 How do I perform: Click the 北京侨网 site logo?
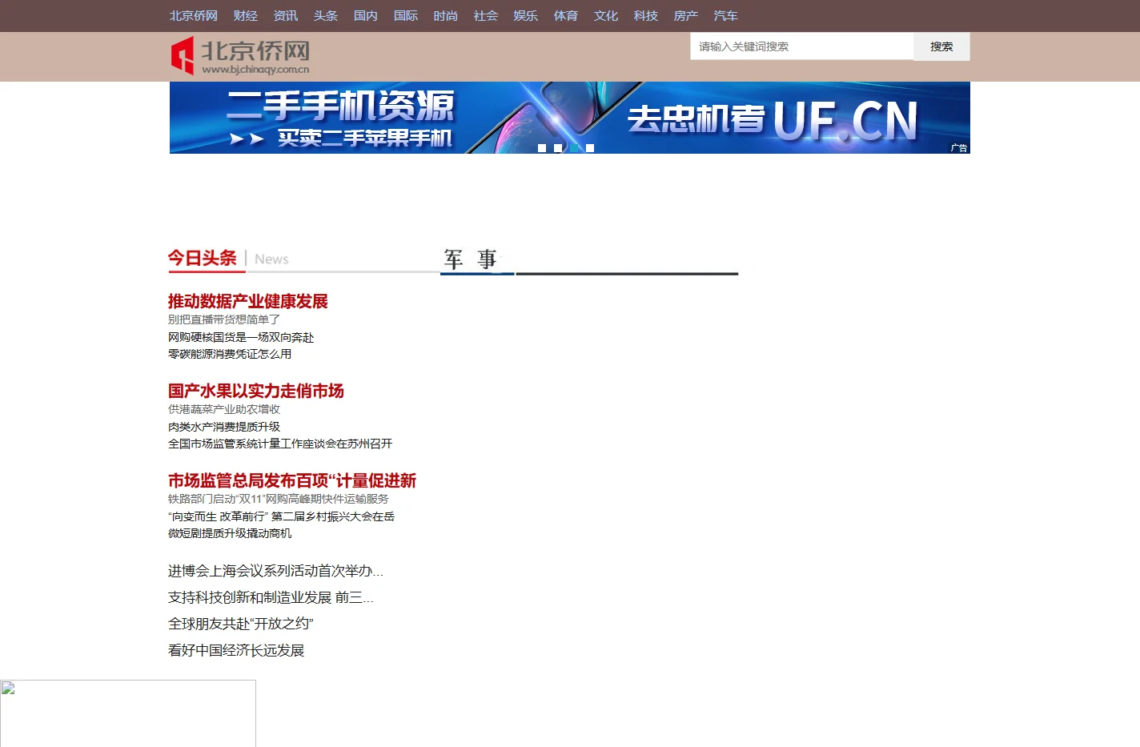[x=240, y=56]
